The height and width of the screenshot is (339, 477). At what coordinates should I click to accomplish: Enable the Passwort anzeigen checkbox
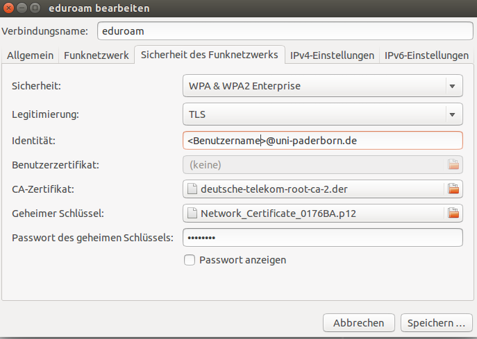[x=189, y=260]
